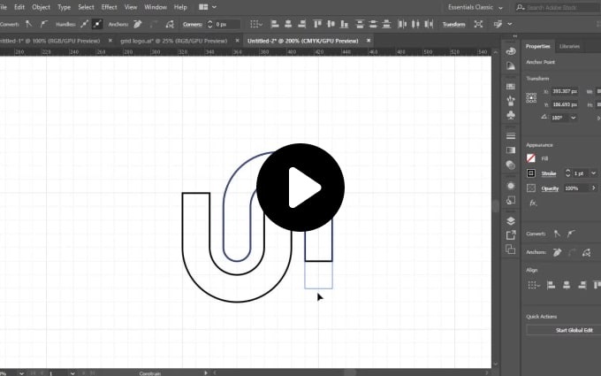Screen dimensions: 601x376
Task: Open the View menu
Action: [x=131, y=7]
